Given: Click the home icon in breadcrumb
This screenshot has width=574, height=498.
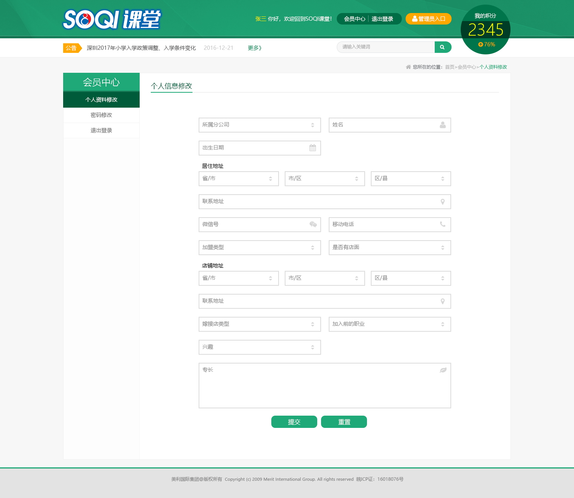Looking at the screenshot, I should pyautogui.click(x=408, y=67).
